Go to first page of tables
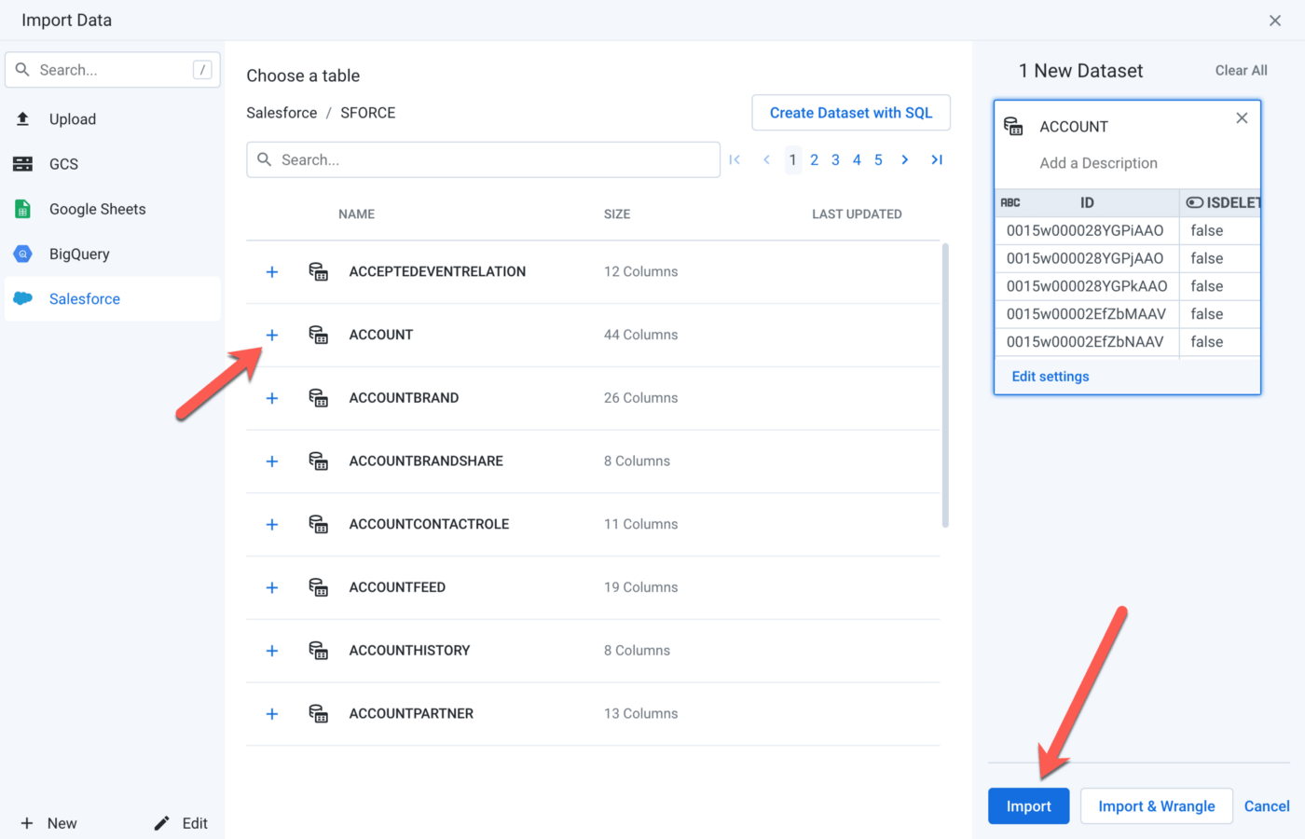Image resolution: width=1305 pixels, height=839 pixels. tap(735, 159)
